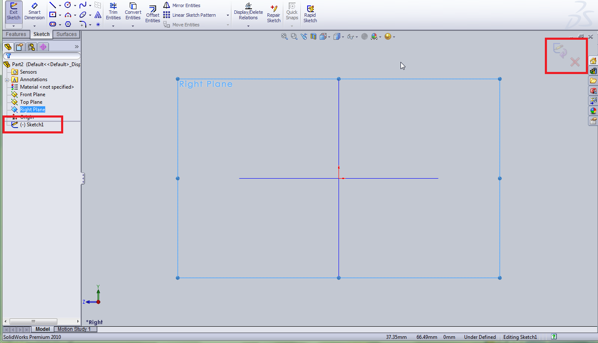Click the Repair Sketch button
This screenshot has width=598, height=343.
[x=273, y=13]
